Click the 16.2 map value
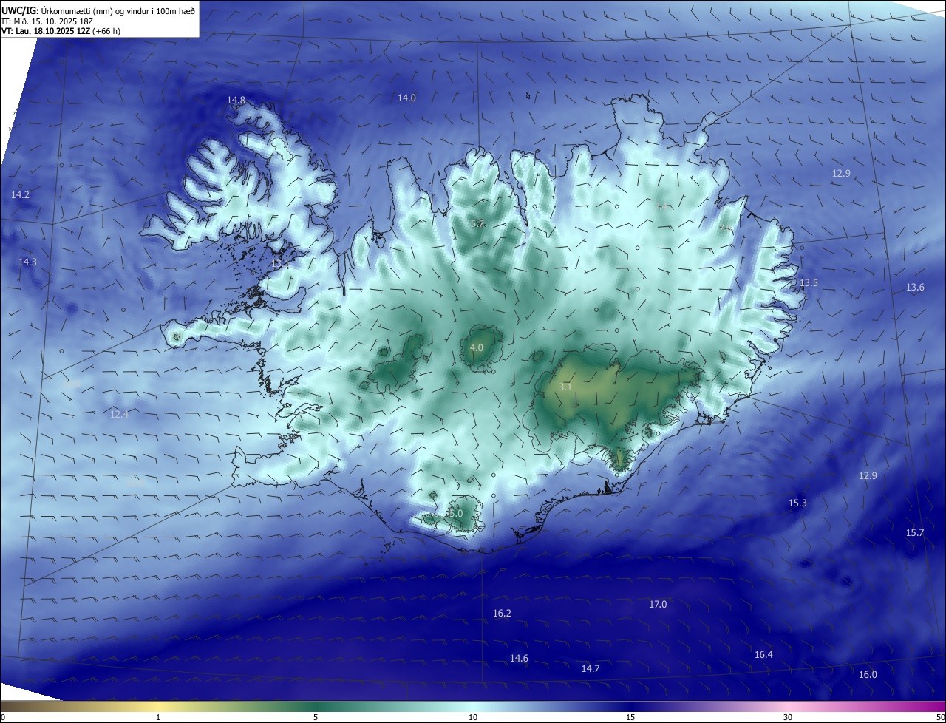Viewport: 946px width, 723px height. pos(502,613)
